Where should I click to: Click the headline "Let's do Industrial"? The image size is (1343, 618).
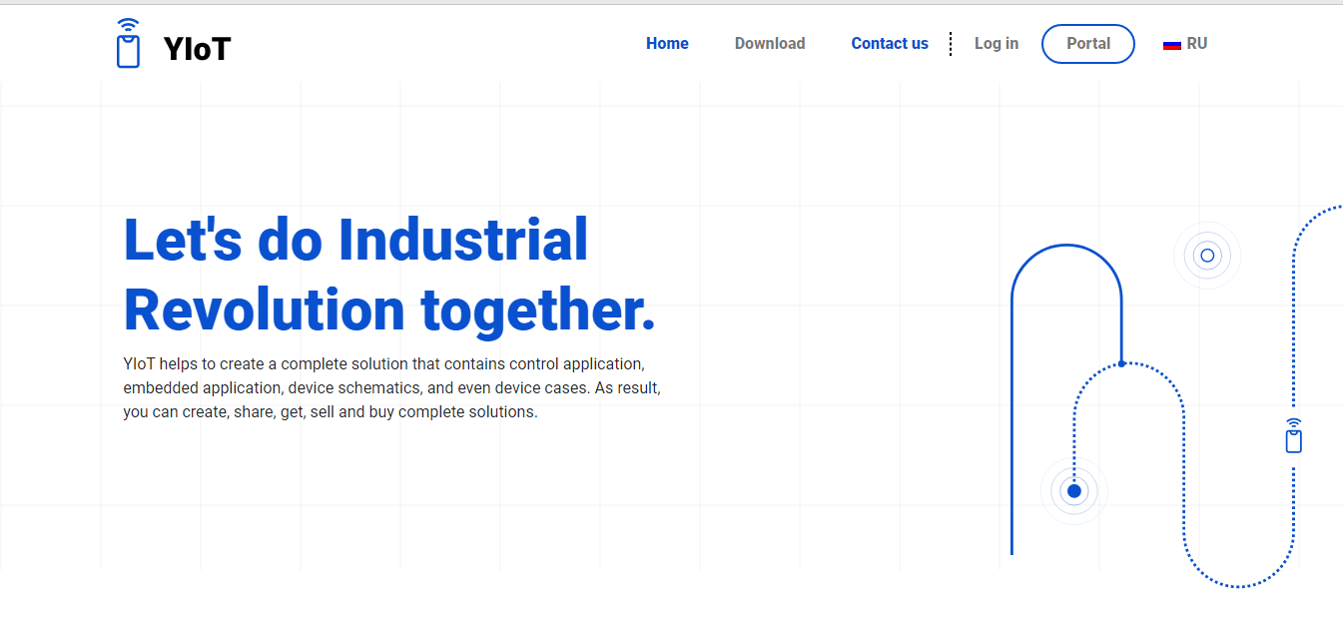click(355, 241)
